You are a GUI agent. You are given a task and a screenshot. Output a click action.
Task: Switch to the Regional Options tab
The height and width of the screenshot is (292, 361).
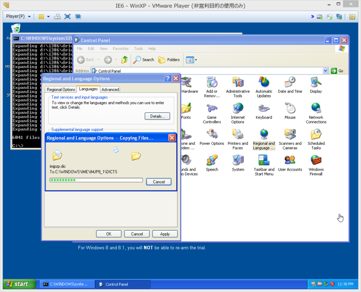click(61, 89)
